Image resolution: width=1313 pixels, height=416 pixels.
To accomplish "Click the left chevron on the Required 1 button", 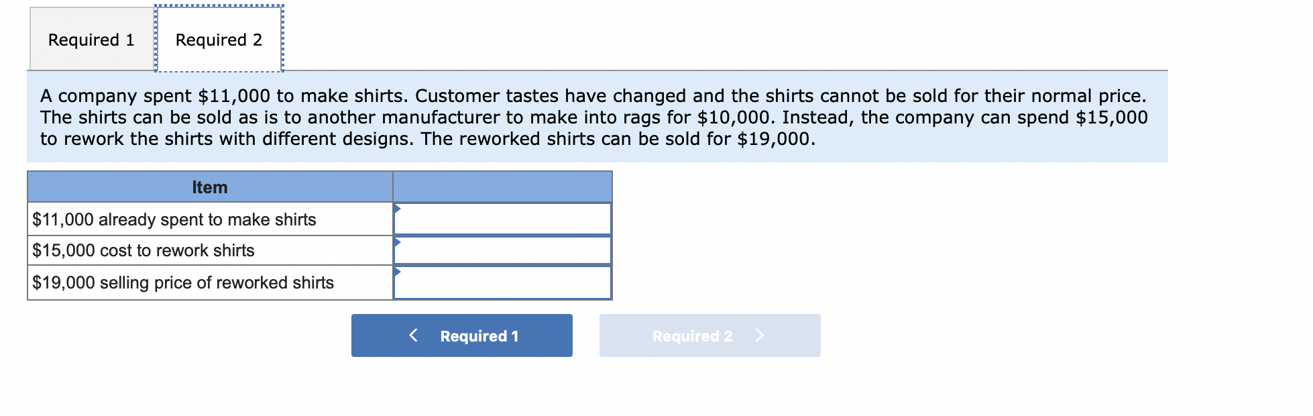I will point(414,335).
